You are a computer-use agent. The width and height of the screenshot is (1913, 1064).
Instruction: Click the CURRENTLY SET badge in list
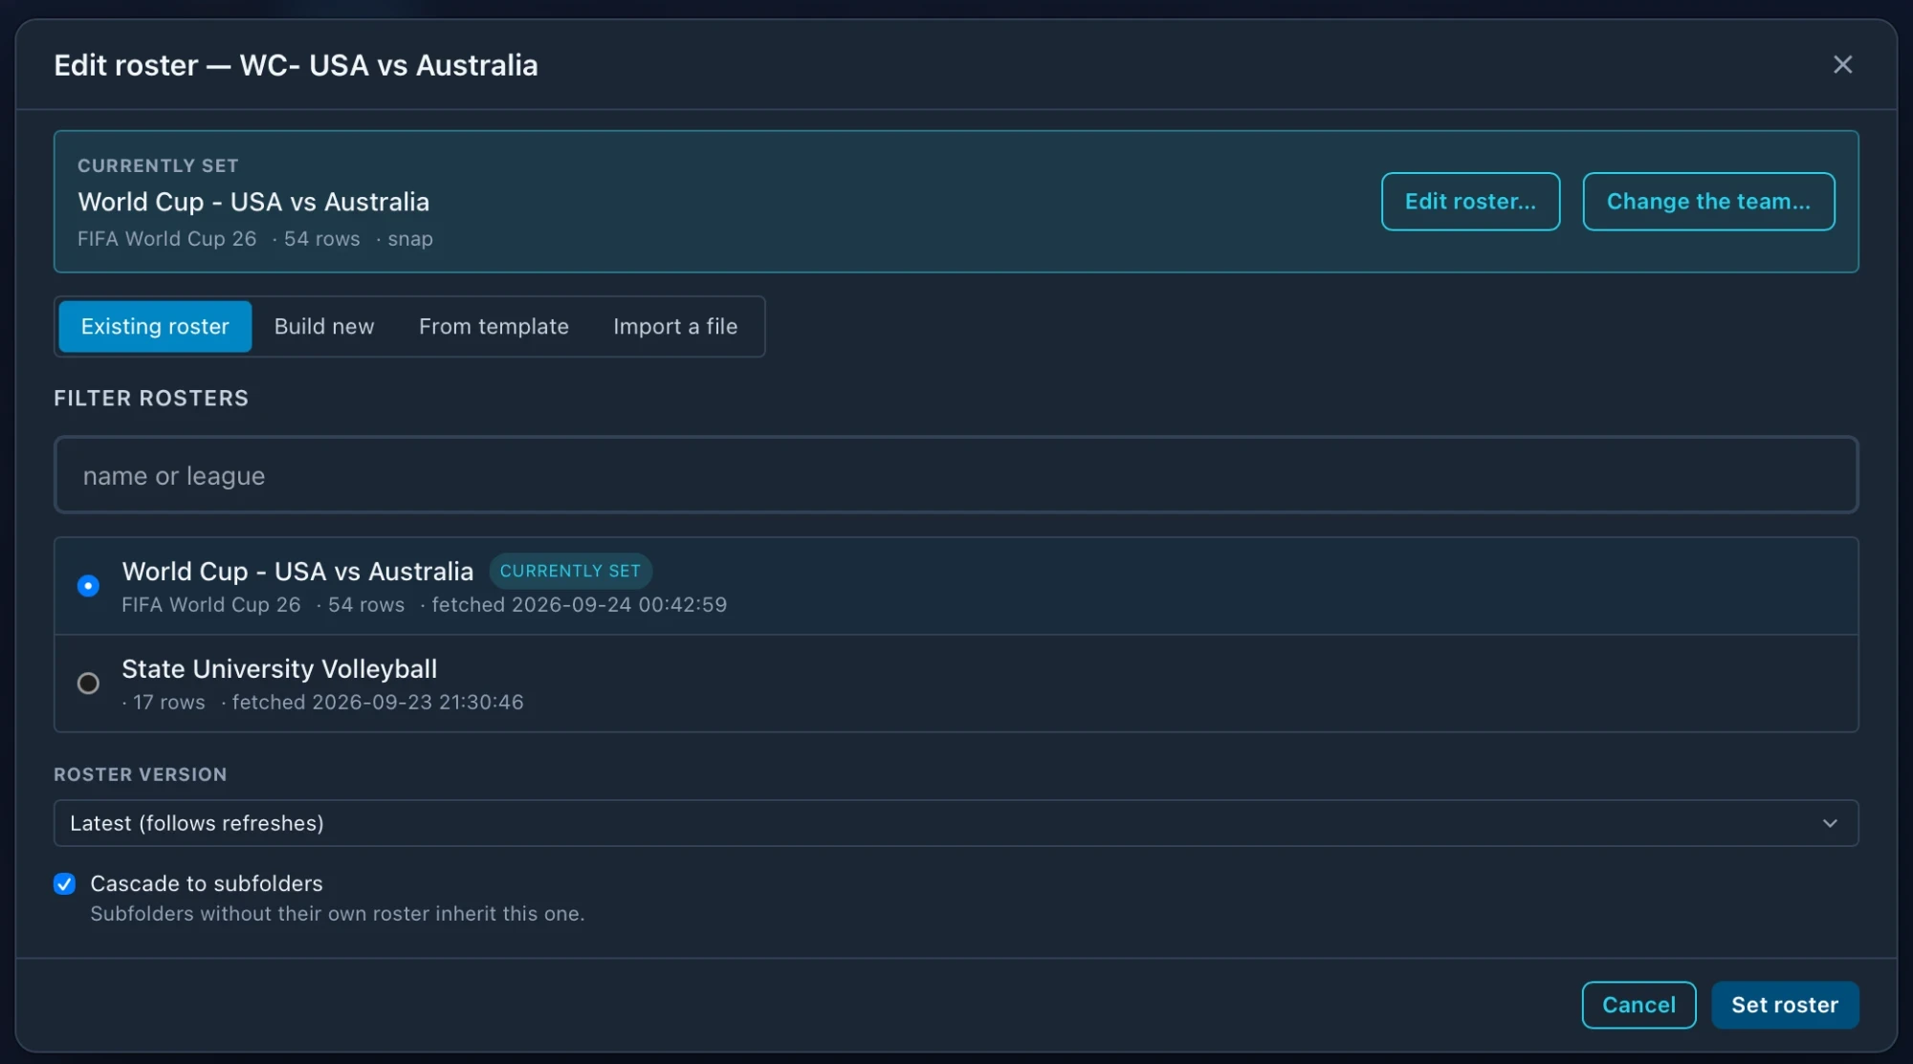pyautogui.click(x=570, y=571)
